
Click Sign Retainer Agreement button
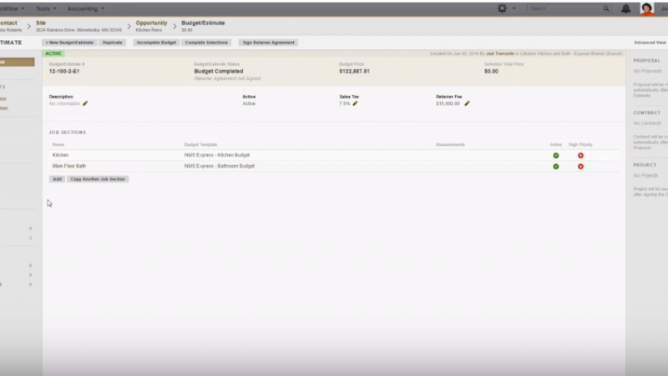click(x=267, y=42)
